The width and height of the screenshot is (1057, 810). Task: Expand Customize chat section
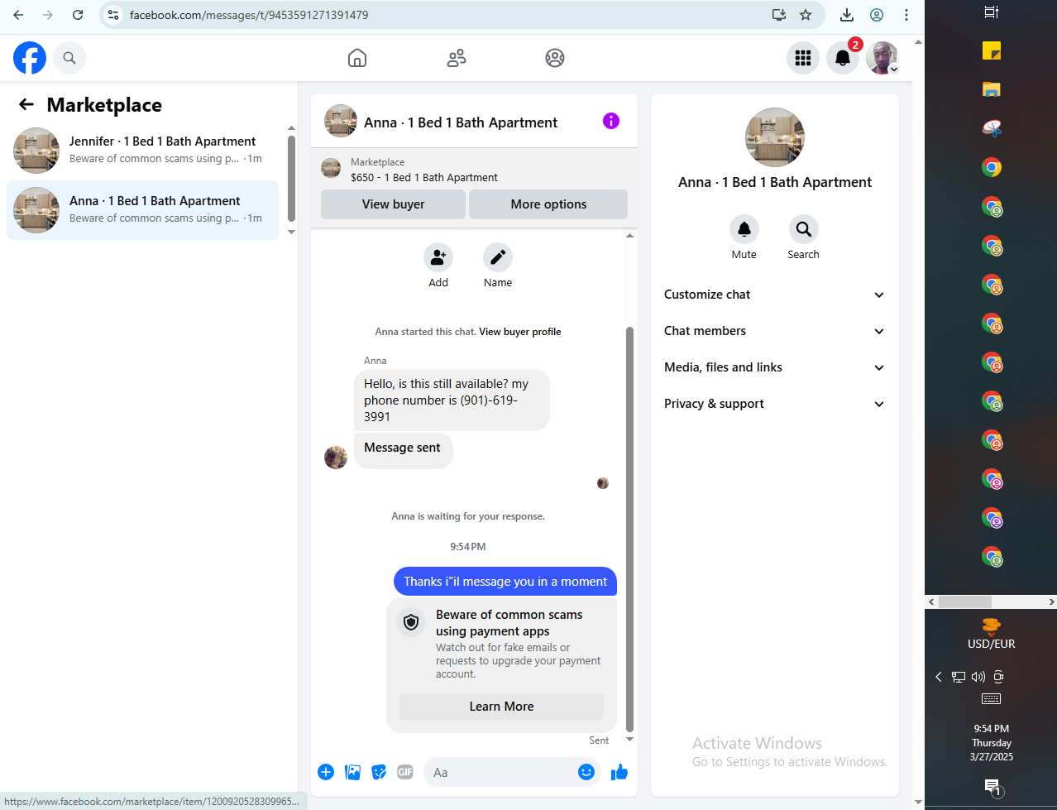(774, 295)
